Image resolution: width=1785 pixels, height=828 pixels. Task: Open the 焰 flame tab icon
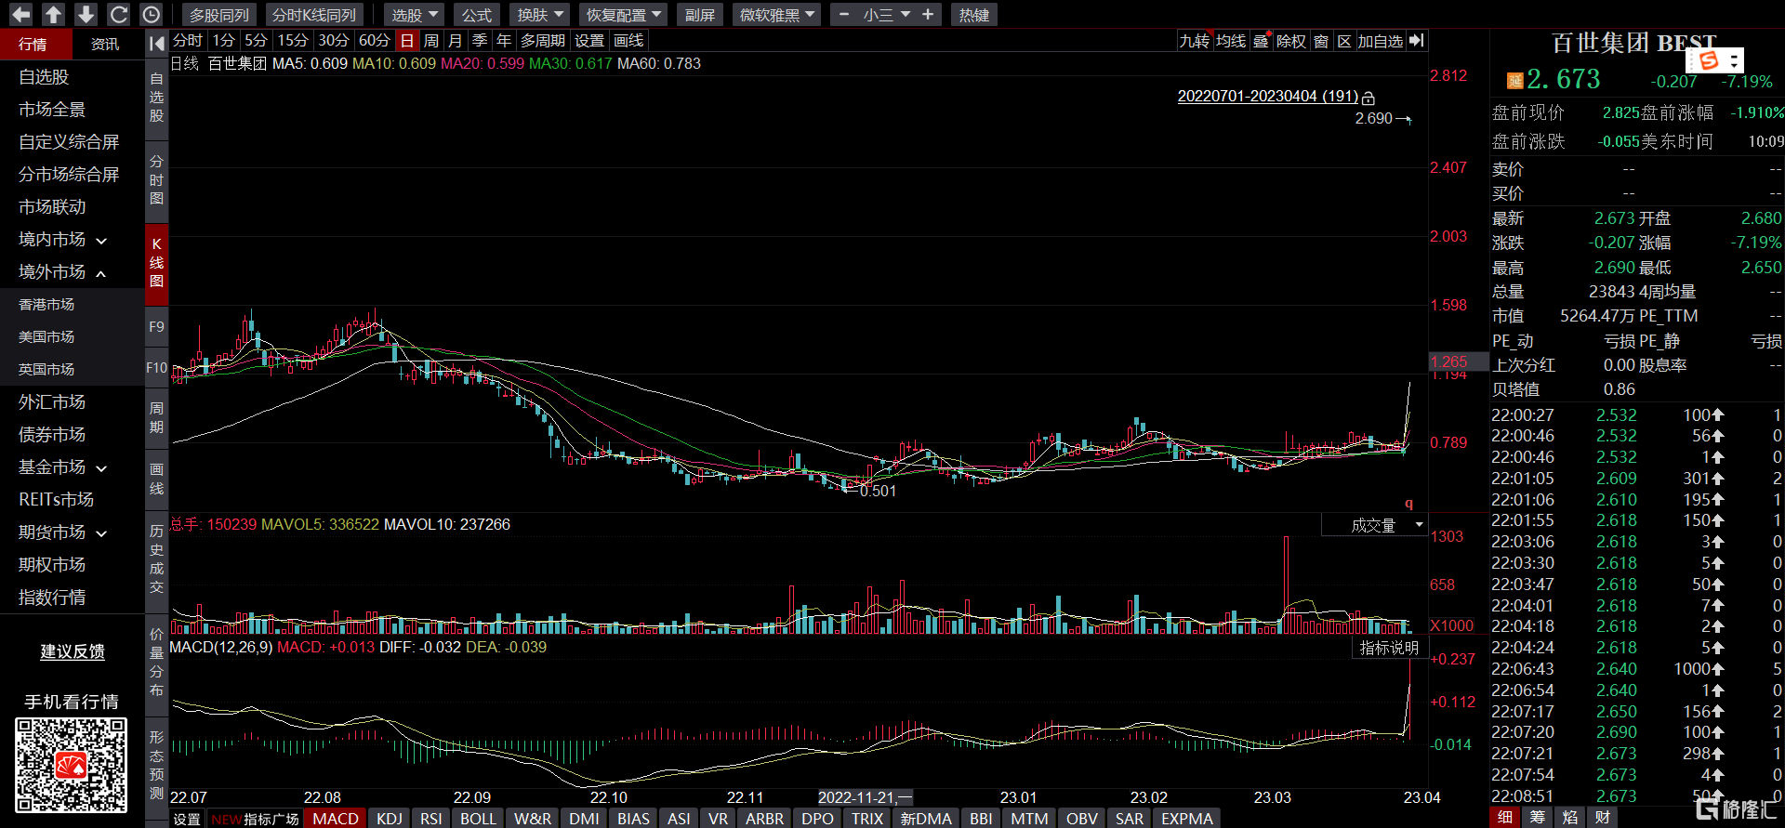[1570, 817]
